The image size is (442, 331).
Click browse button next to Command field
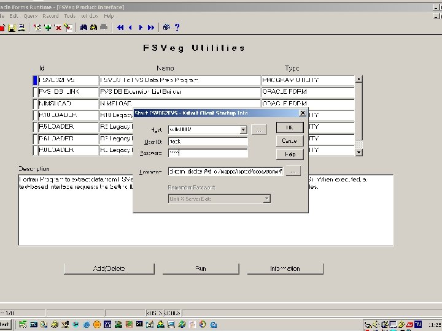tap(294, 171)
